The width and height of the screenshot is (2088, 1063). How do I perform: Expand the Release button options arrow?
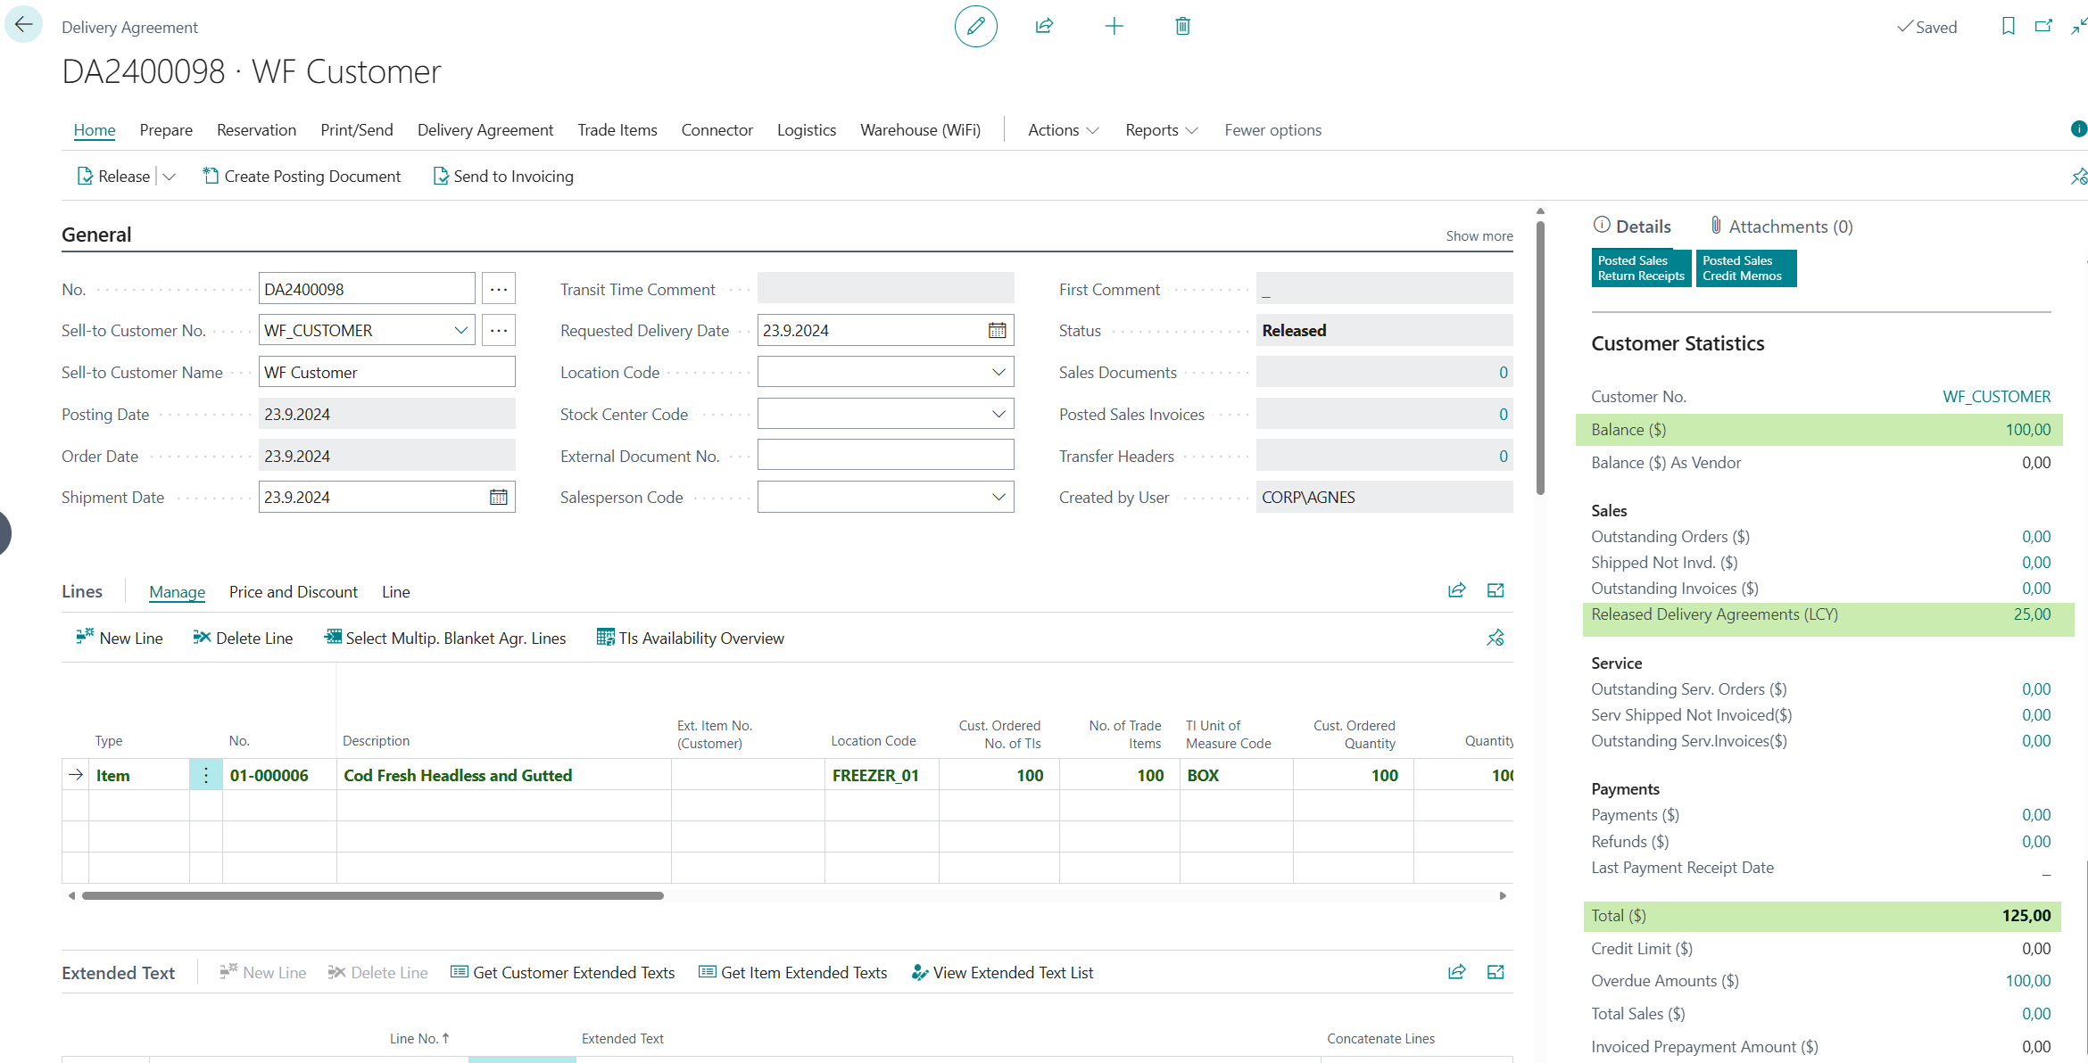pyautogui.click(x=170, y=177)
